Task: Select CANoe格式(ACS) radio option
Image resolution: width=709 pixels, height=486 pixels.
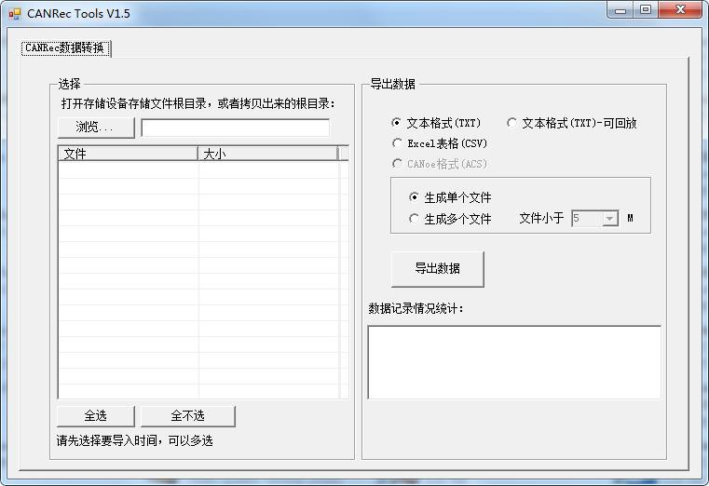Action: coord(398,164)
